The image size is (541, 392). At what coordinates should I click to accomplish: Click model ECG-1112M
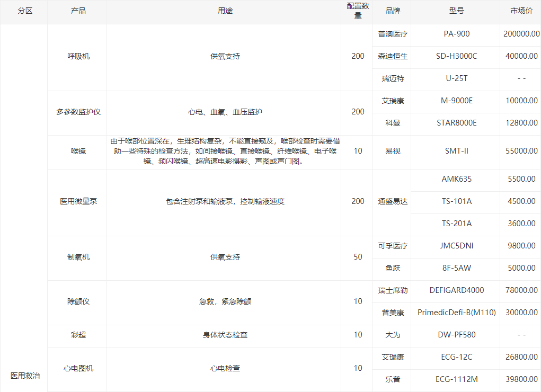pyautogui.click(x=456, y=379)
